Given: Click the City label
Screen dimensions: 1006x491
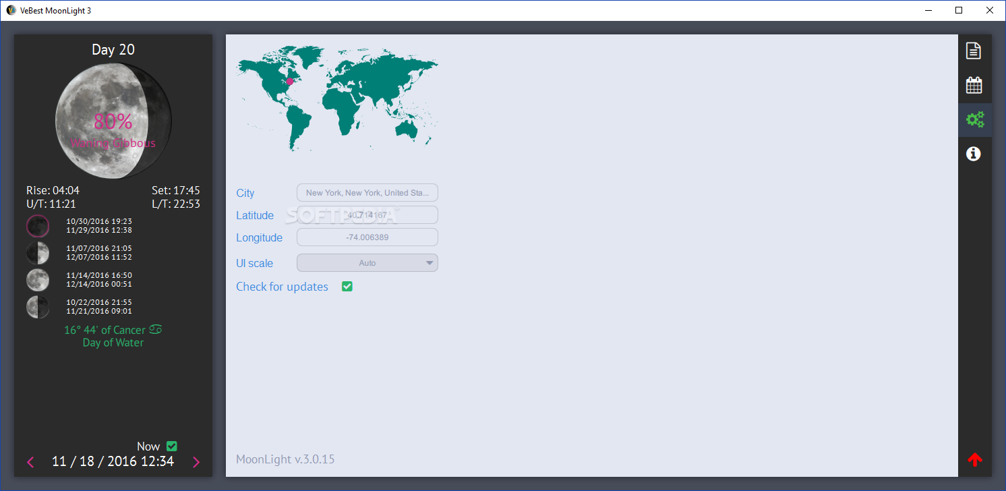Looking at the screenshot, I should point(245,194).
